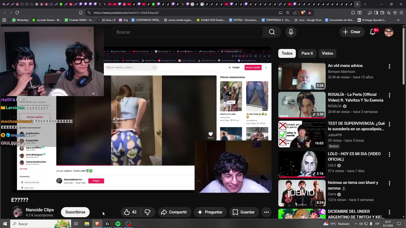The height and width of the screenshot is (228, 406).
Task: Bookmark this page using the address bar icon
Action: [81, 13]
